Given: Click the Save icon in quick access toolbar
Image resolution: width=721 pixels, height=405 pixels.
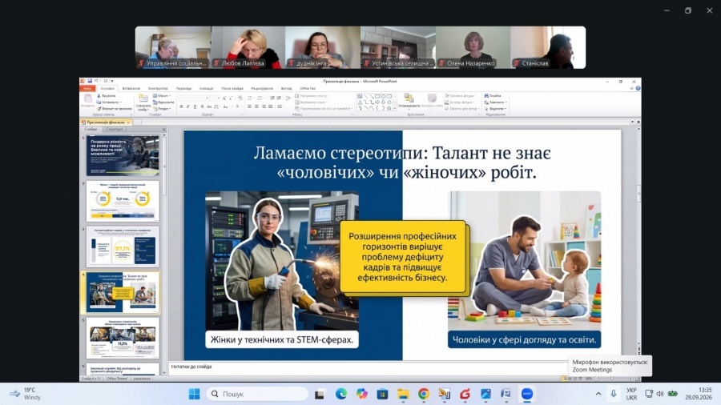Looking at the screenshot, I should pyautogui.click(x=90, y=82).
